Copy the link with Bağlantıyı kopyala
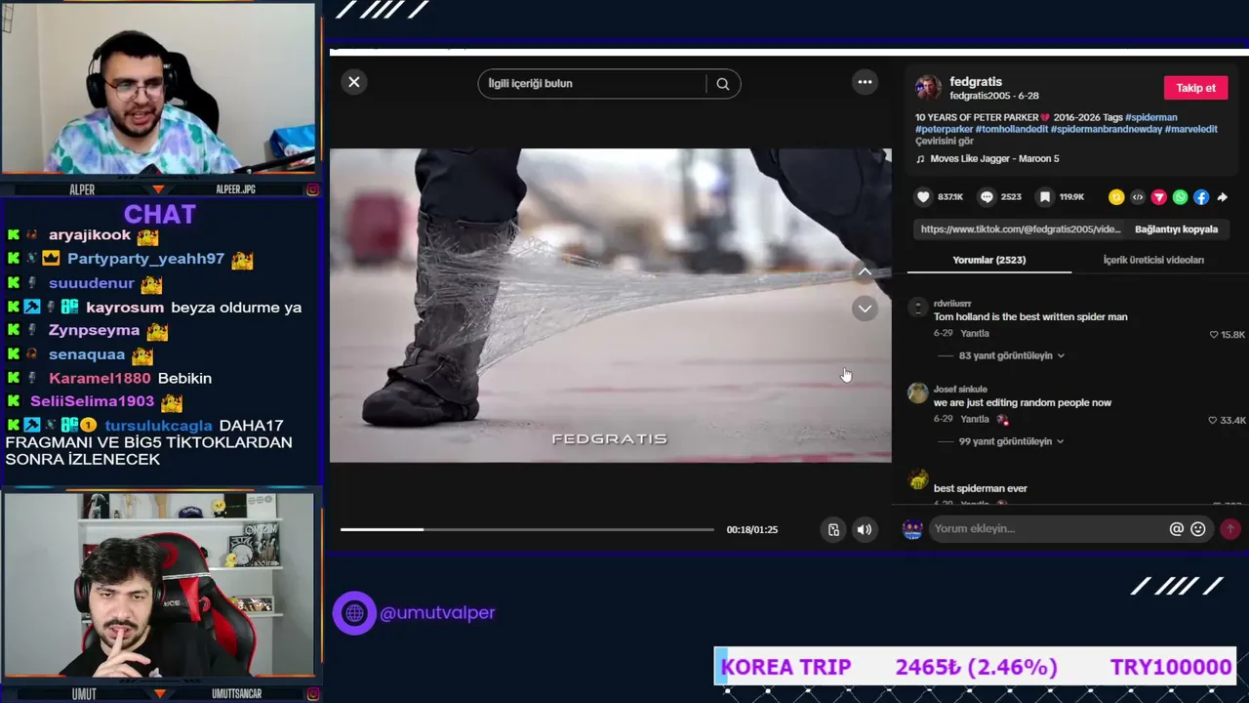1249x703 pixels. coord(1177,229)
